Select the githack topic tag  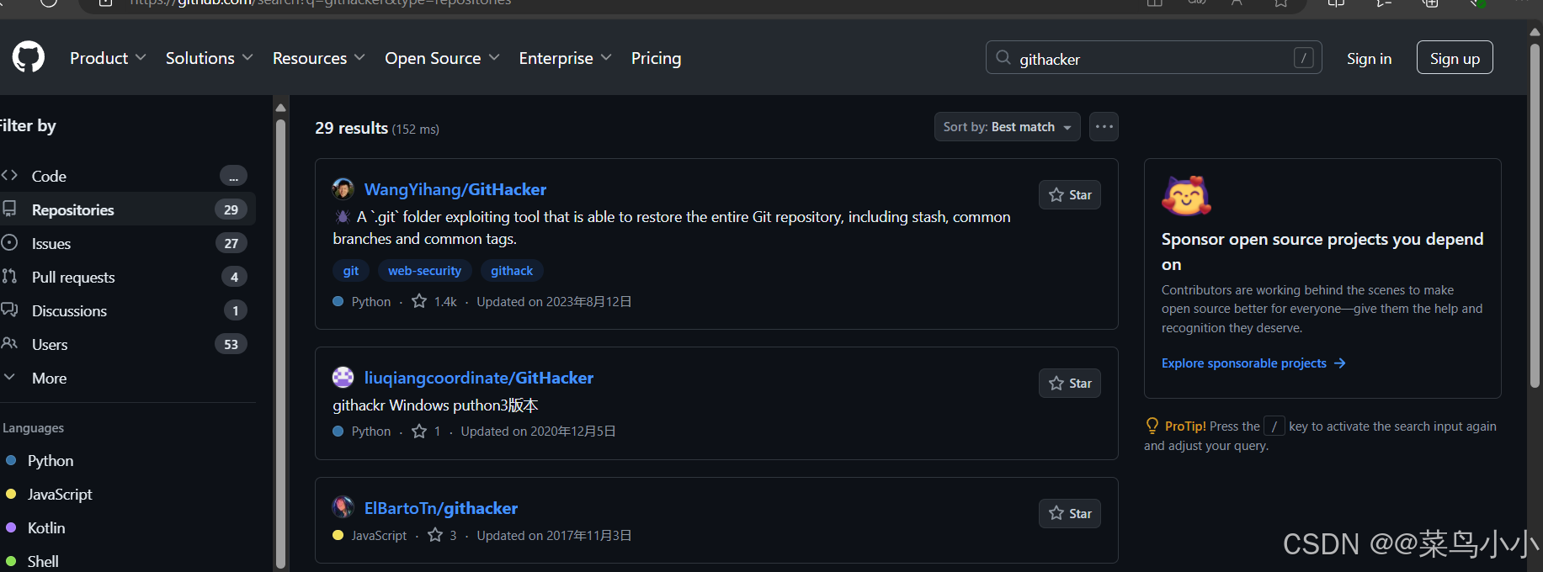(512, 271)
